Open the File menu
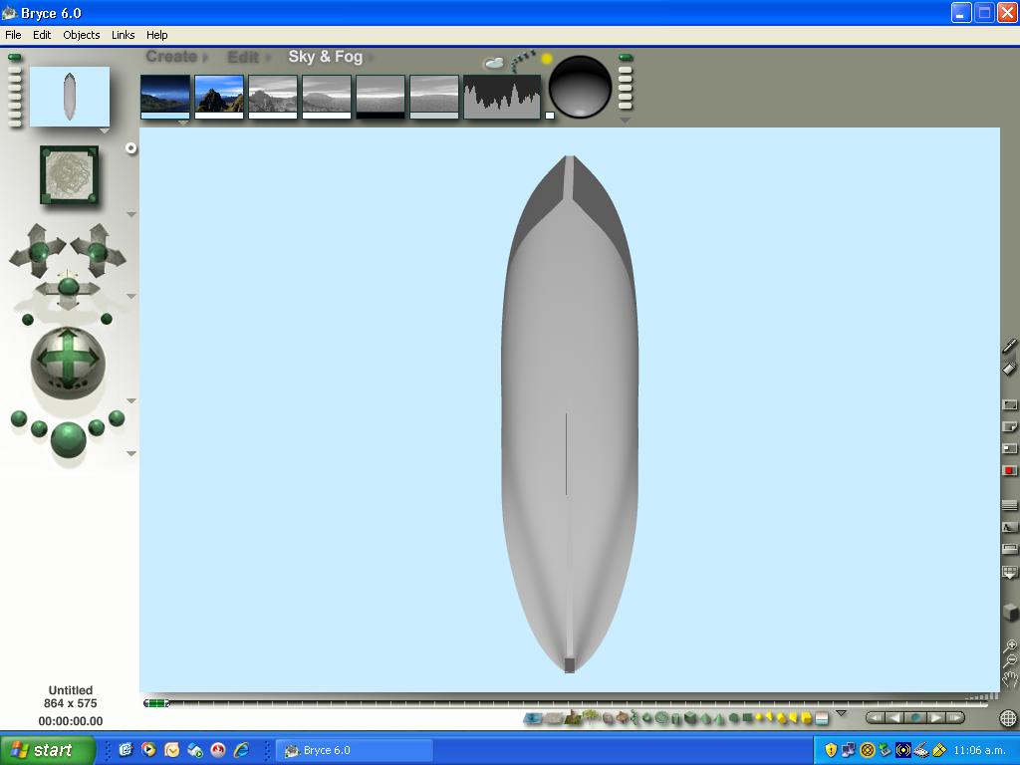1020x765 pixels. pyautogui.click(x=13, y=35)
